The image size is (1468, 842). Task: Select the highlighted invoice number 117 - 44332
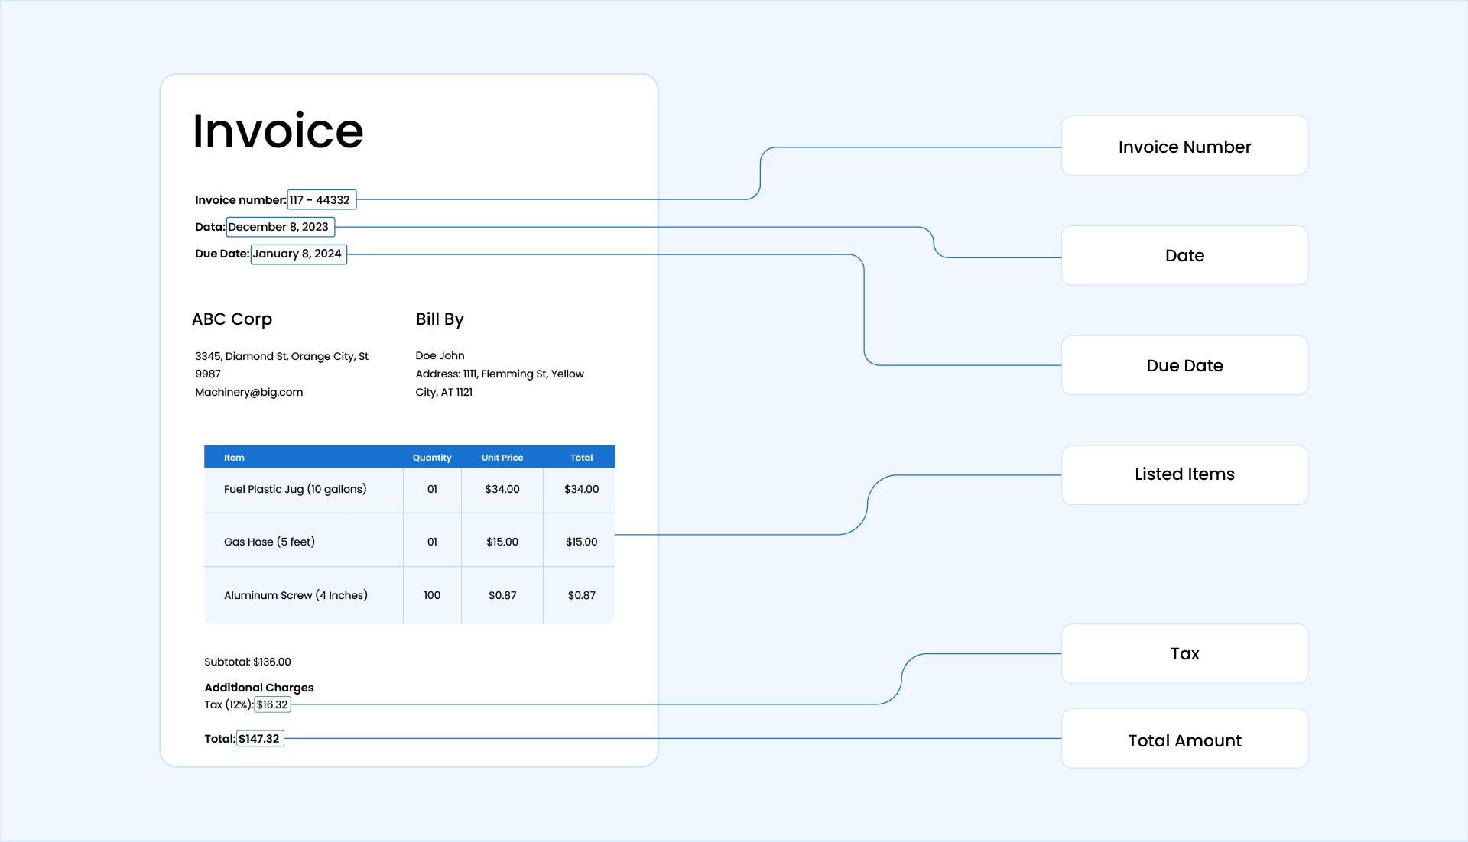[x=321, y=199]
